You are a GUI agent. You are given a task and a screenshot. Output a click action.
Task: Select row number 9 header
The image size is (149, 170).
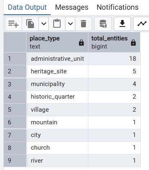pos(15,161)
